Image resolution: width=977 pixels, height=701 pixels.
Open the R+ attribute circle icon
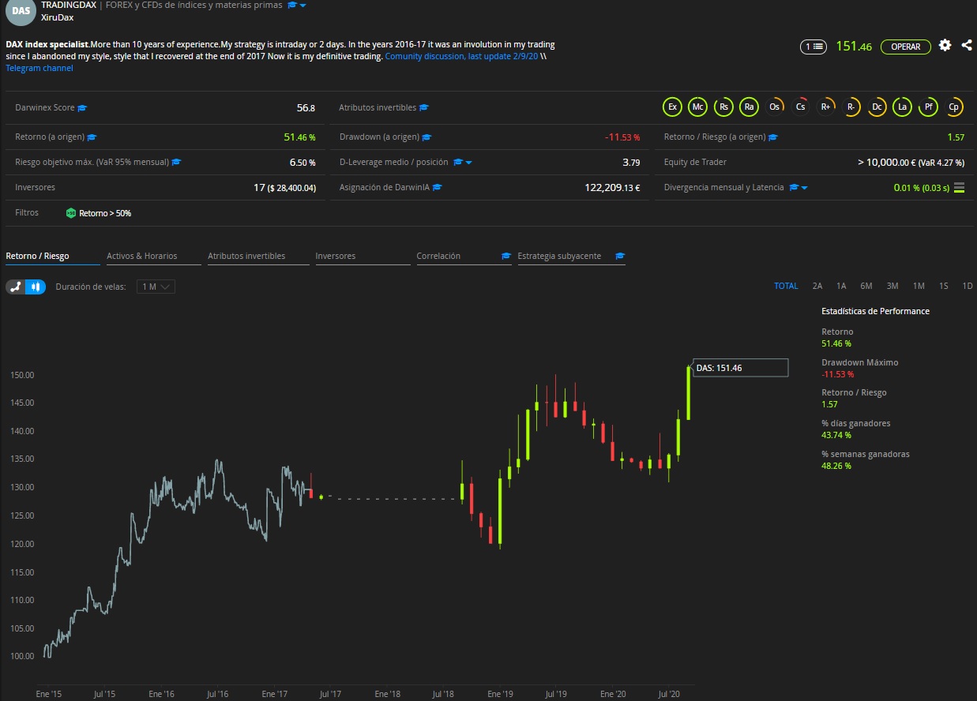(826, 107)
